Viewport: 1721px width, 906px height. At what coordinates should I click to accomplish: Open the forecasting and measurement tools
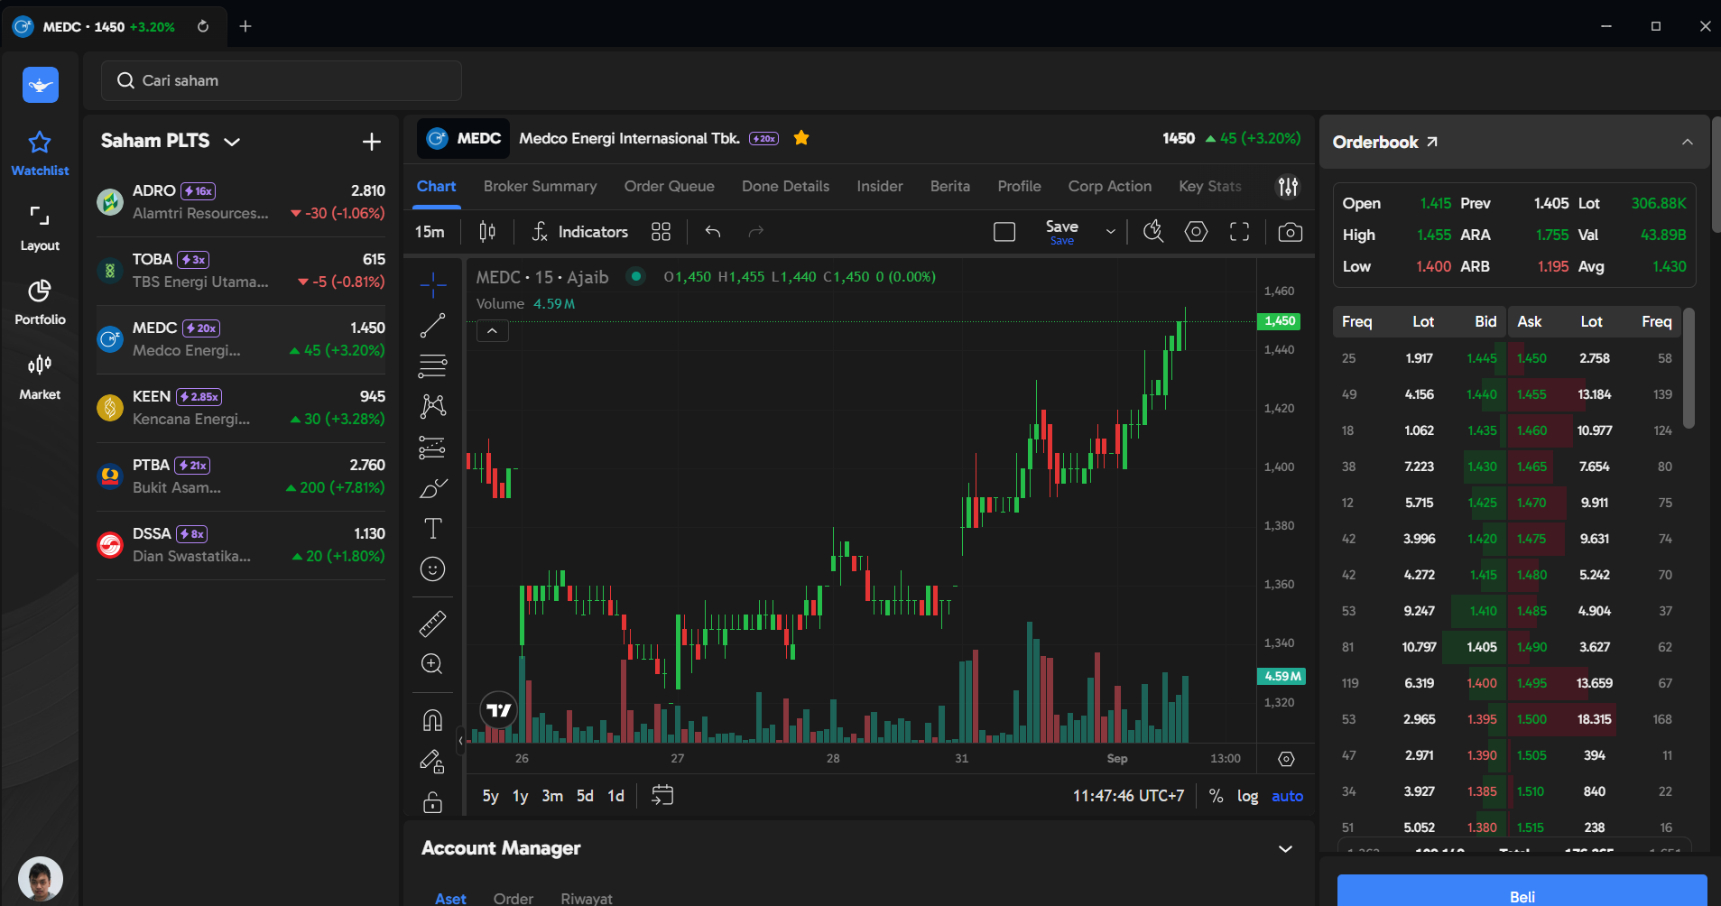point(433,447)
